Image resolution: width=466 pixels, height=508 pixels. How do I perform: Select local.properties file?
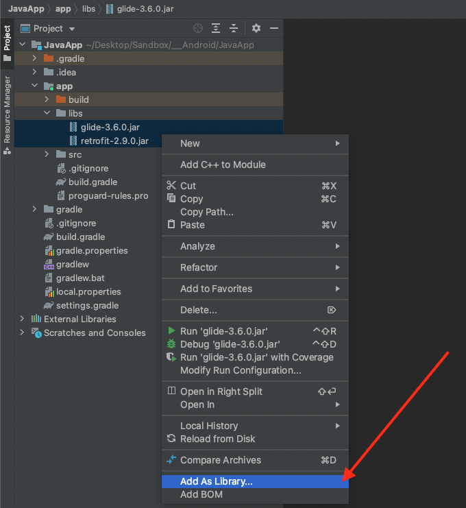(88, 291)
